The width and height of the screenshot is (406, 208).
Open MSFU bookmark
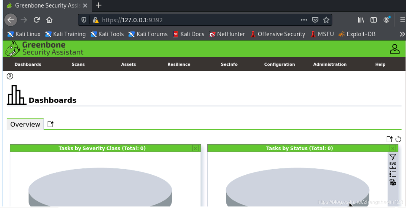click(322, 34)
